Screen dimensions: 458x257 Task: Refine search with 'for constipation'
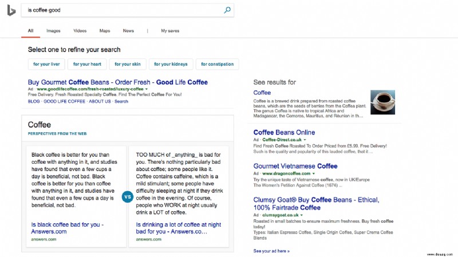coord(218,64)
